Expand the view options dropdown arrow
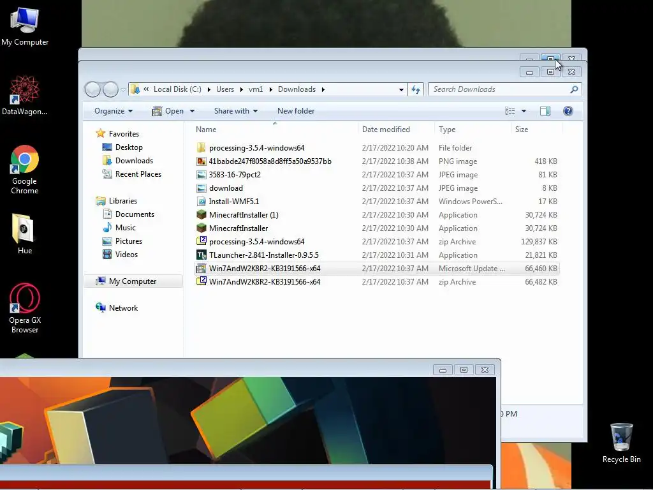The width and height of the screenshot is (653, 490). tap(524, 111)
